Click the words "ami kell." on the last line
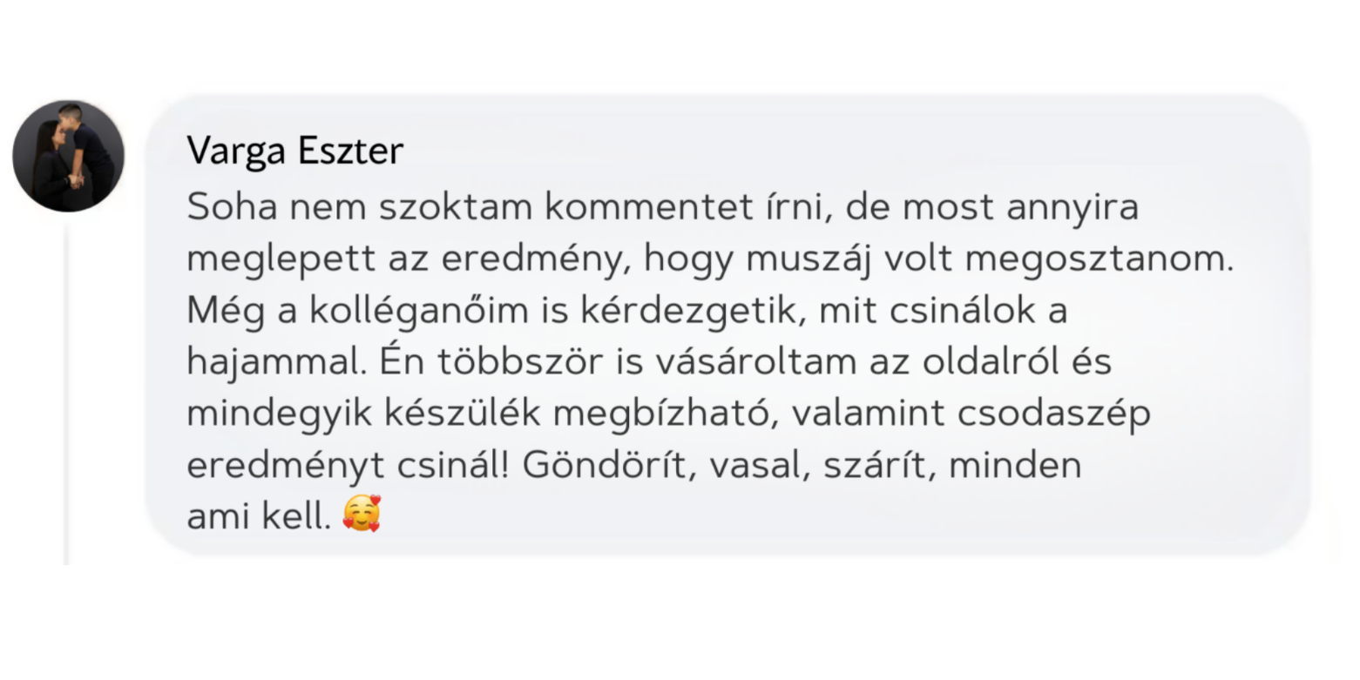 click(x=259, y=516)
